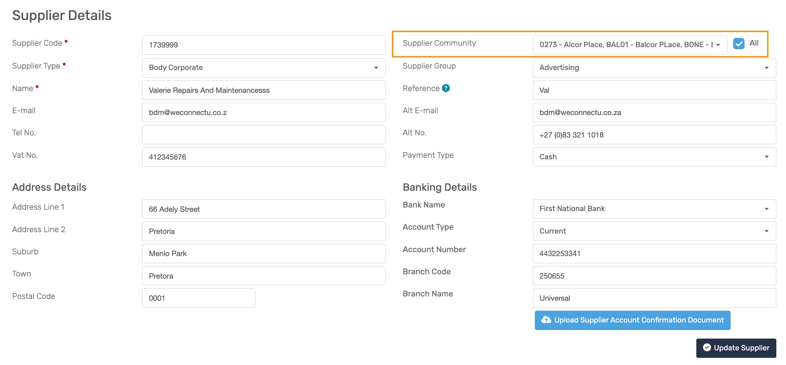Click the Vat No. input field
Screen dimensions: 786x365
coord(263,157)
